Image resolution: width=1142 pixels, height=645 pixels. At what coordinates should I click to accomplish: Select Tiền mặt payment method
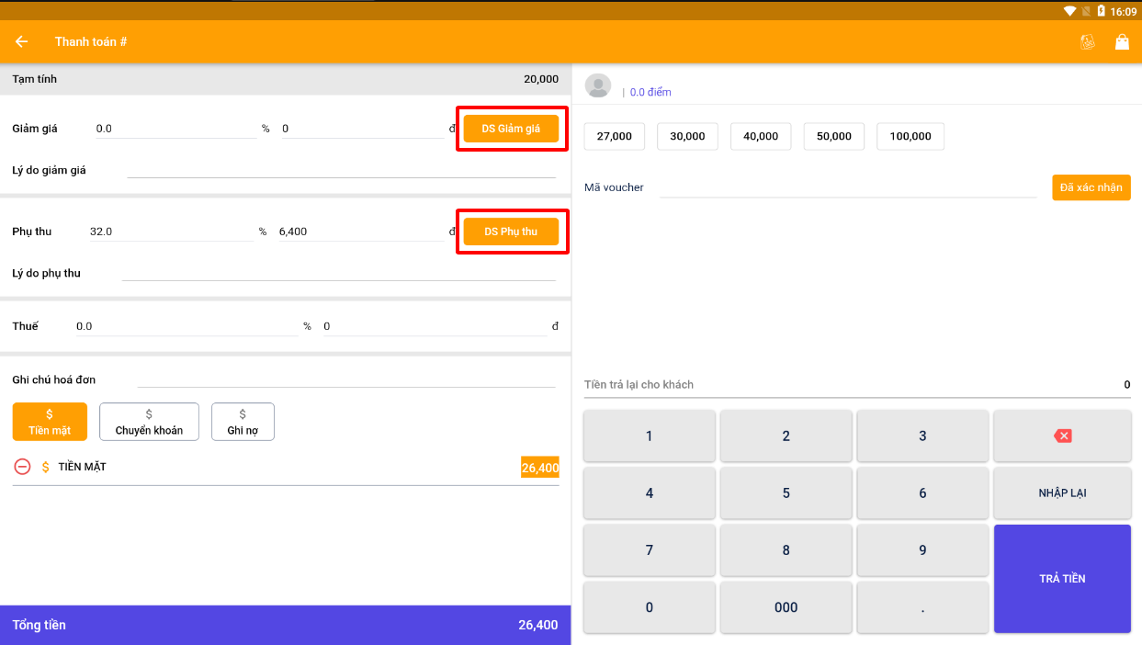tap(50, 422)
